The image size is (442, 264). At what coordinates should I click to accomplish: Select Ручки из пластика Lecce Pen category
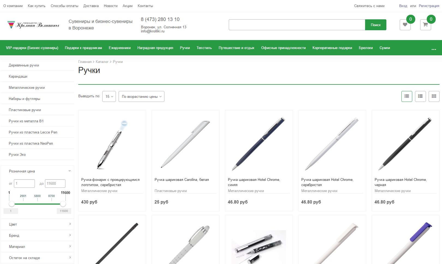pos(38,132)
